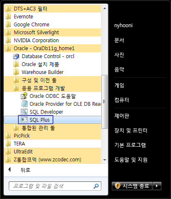Expand the Oracle 설치 제품 folder
The width and height of the screenshot is (171, 199).
click(53, 64)
